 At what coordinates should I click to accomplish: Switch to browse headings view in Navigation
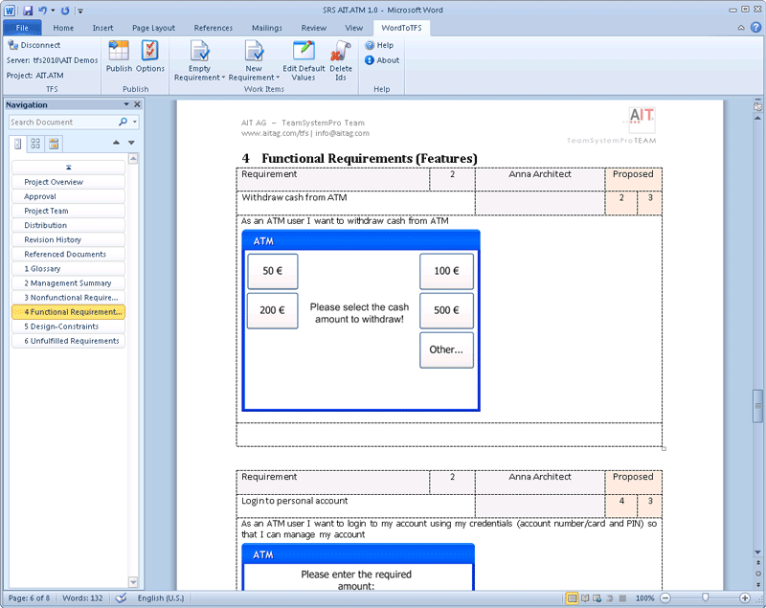[18, 144]
